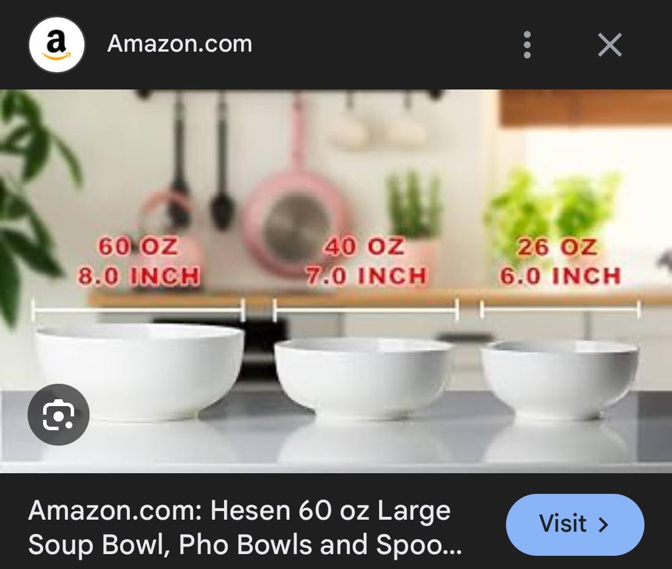Screen dimensions: 672x569
Task: Click the 6.0 inch width measurement line
Action: (x=560, y=309)
